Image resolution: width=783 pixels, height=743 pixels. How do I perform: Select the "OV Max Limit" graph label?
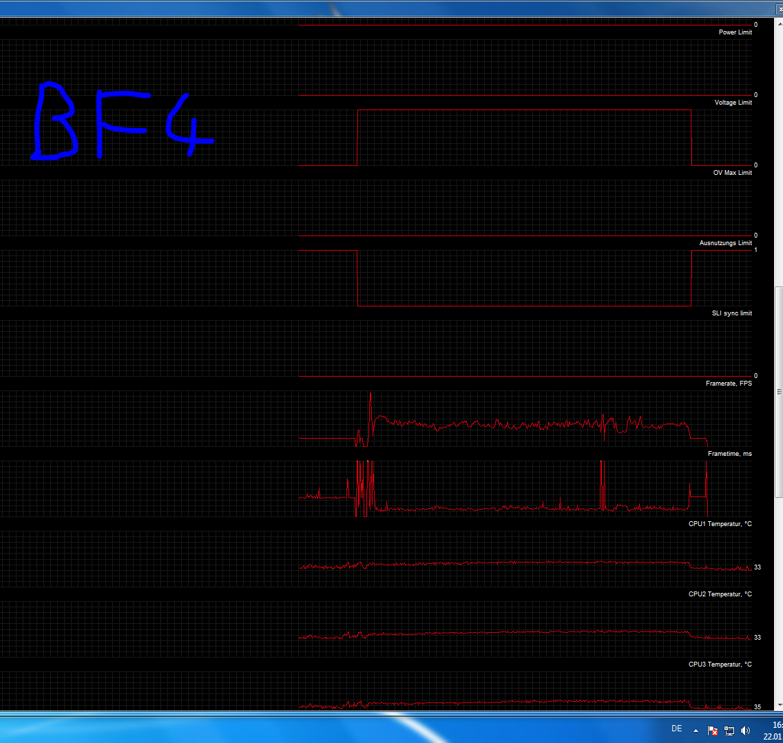click(x=732, y=173)
